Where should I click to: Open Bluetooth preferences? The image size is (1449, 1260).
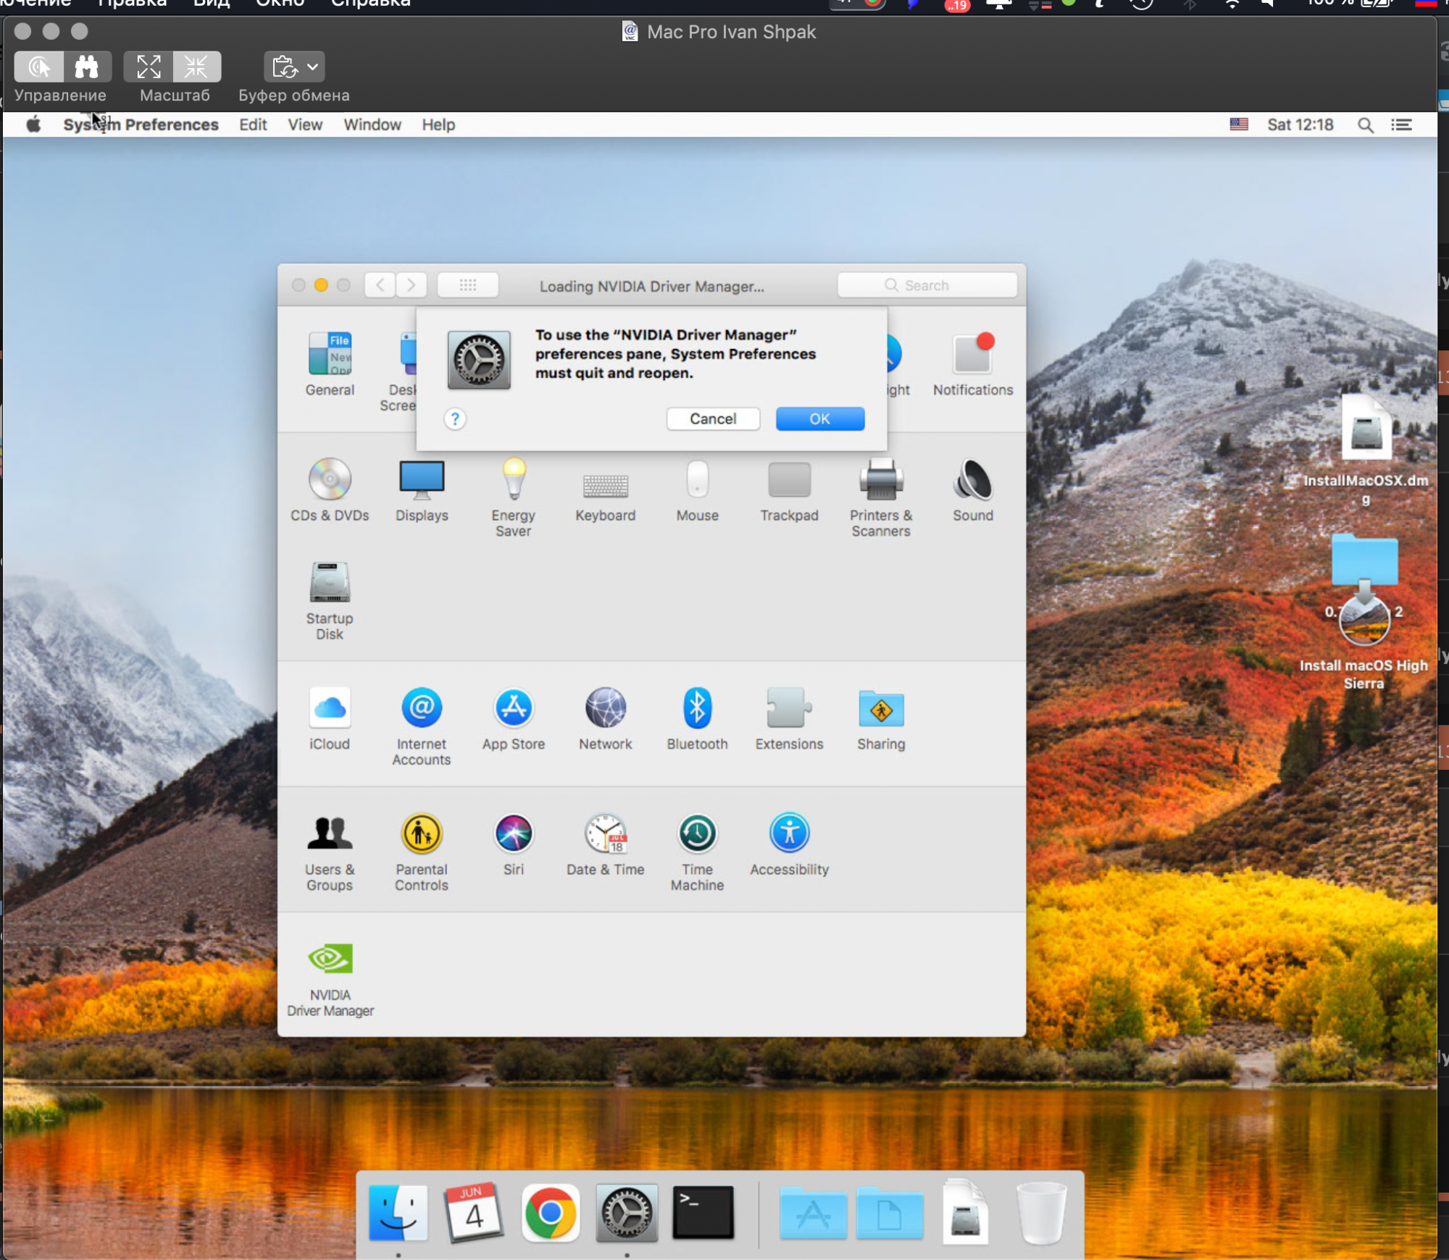(697, 718)
